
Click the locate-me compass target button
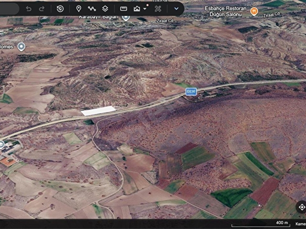pyautogui.click(x=302, y=207)
